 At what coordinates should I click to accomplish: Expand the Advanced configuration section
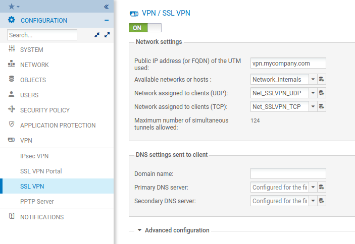(173, 230)
